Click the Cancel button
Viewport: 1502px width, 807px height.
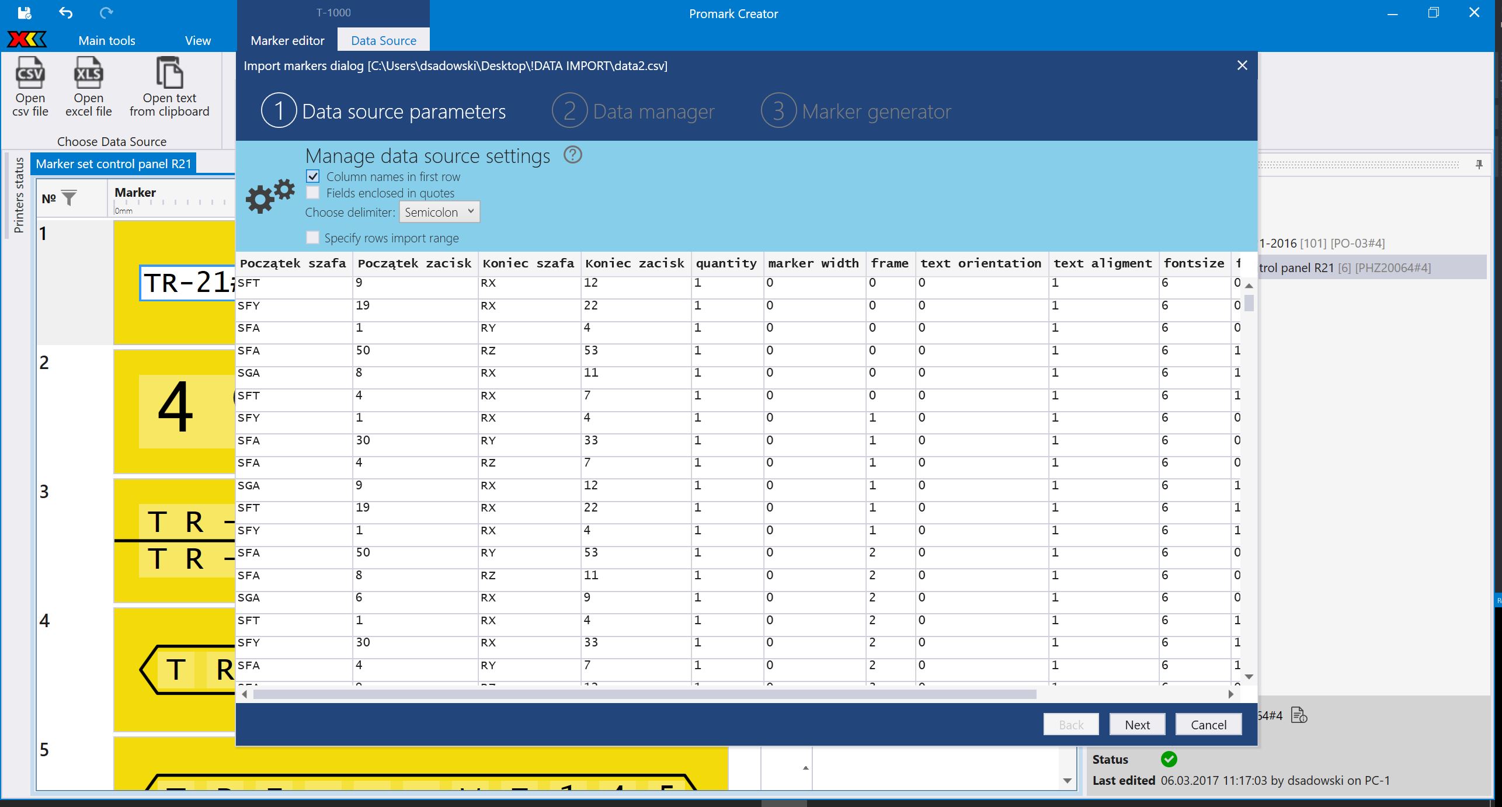click(1208, 725)
